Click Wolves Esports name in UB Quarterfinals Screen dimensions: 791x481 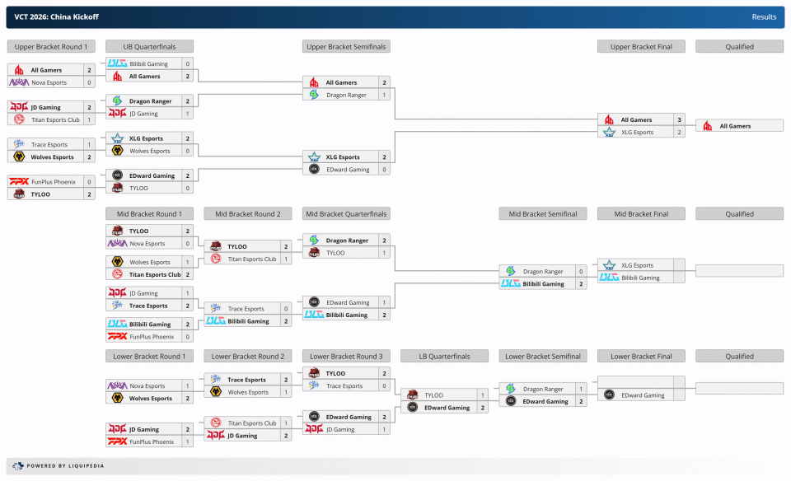pos(150,151)
